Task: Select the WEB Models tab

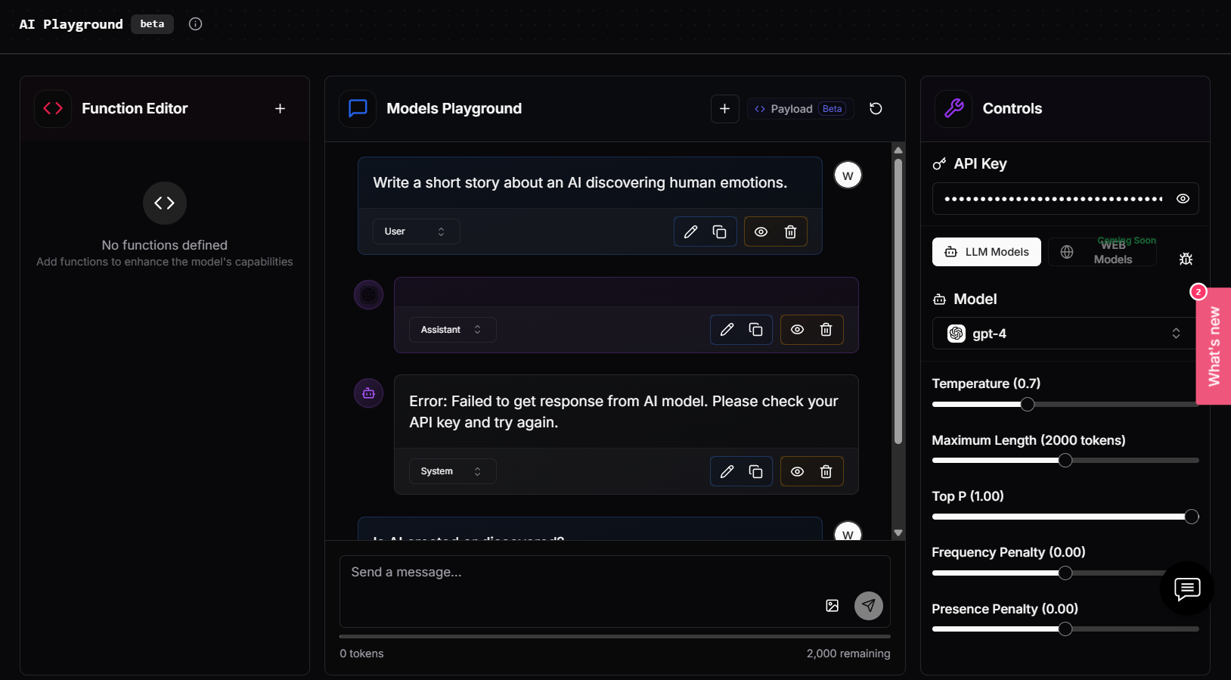Action: tap(1102, 252)
